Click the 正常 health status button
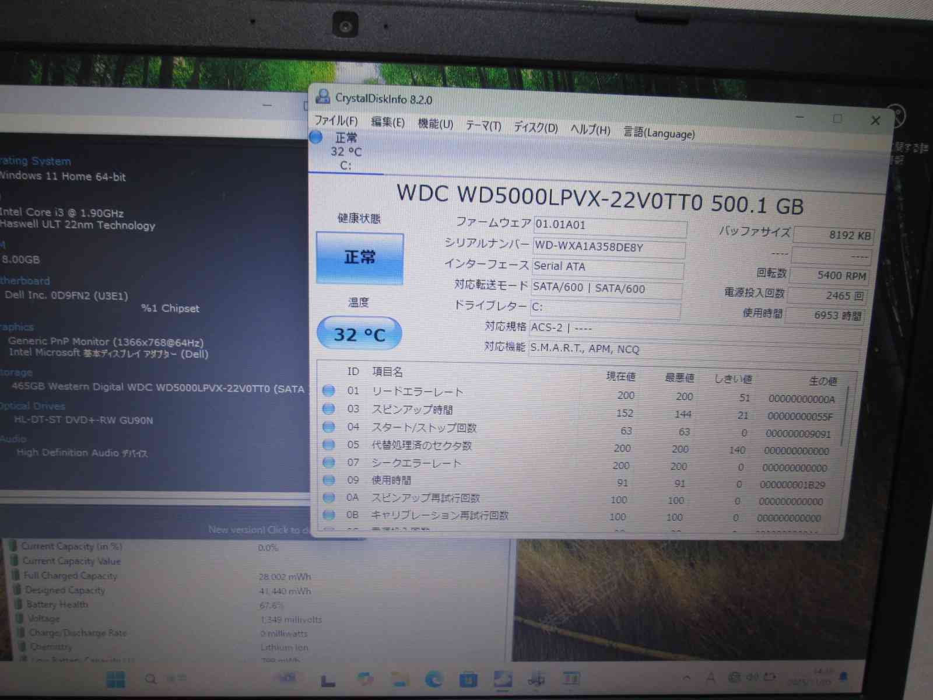 (360, 258)
